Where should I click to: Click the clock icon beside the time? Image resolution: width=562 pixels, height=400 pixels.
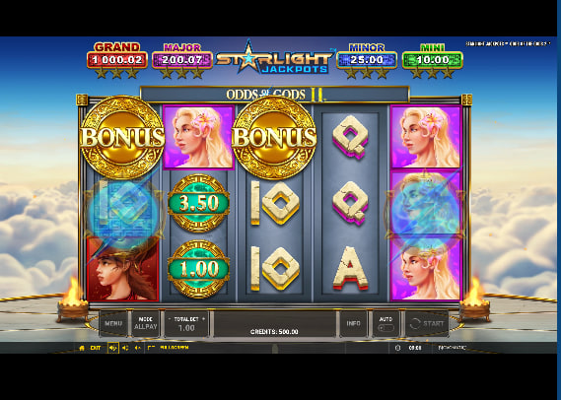point(397,348)
